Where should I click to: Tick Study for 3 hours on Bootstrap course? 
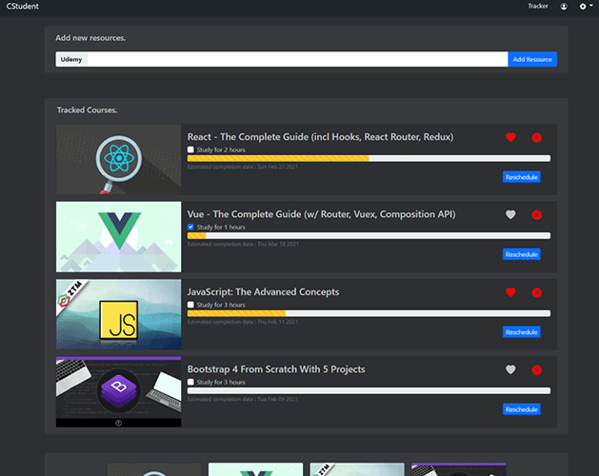click(190, 382)
